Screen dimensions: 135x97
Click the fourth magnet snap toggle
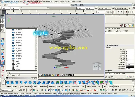click(92, 90)
